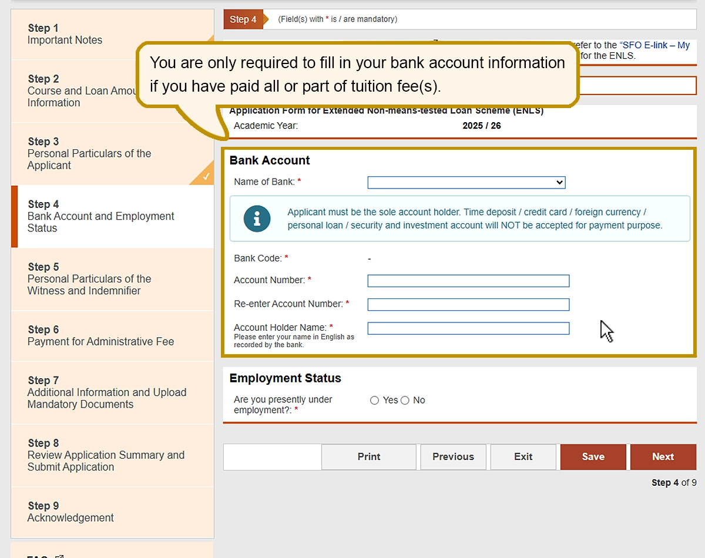
Task: Open Step 7 Upload Mandatory Documents
Action: (106, 392)
